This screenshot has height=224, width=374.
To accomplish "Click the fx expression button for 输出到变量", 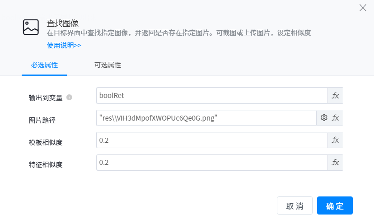I will 335,96.
